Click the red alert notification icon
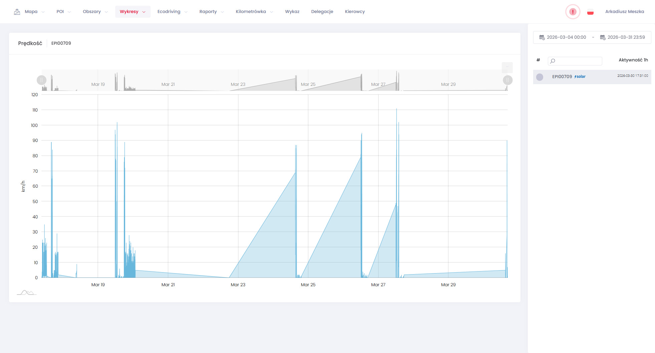 point(573,12)
